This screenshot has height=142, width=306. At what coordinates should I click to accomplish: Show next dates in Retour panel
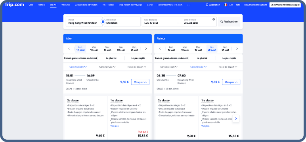click(237, 49)
